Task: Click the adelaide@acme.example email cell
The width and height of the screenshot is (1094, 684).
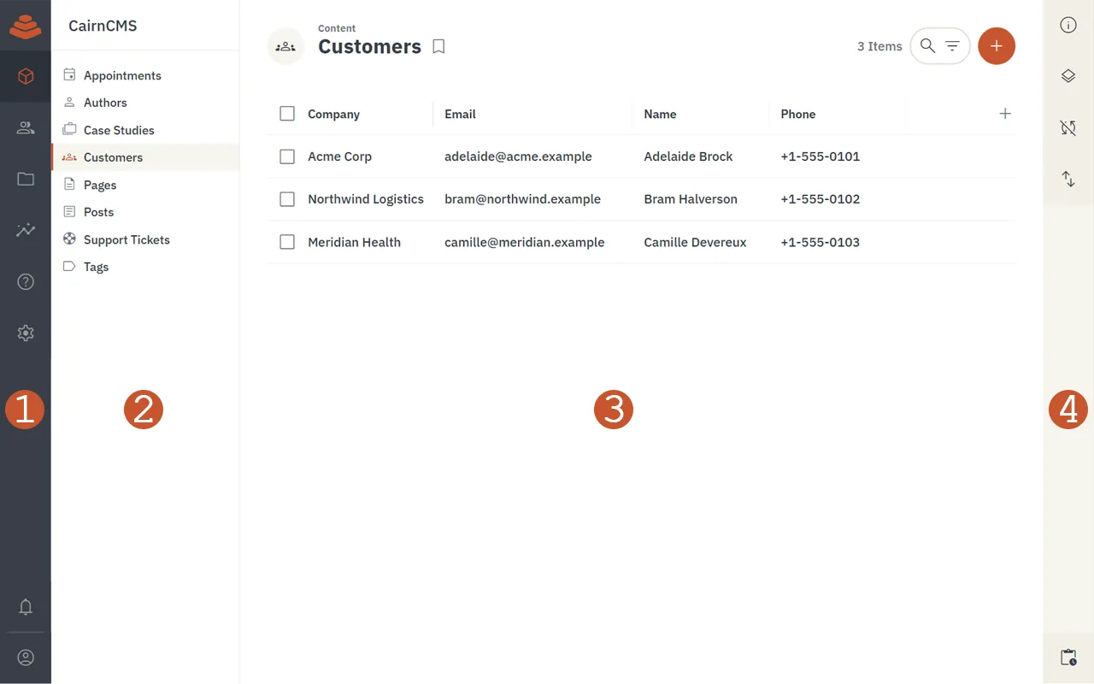Action: click(518, 156)
